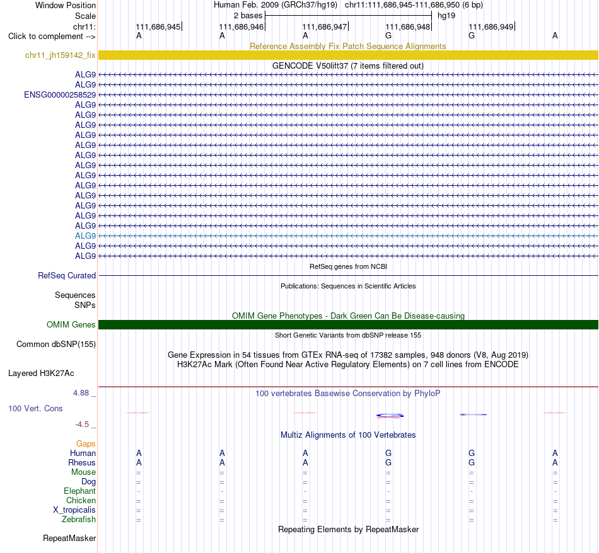
Task: Click the 4.88 PhyloP upper scale value
Action: coord(81,393)
